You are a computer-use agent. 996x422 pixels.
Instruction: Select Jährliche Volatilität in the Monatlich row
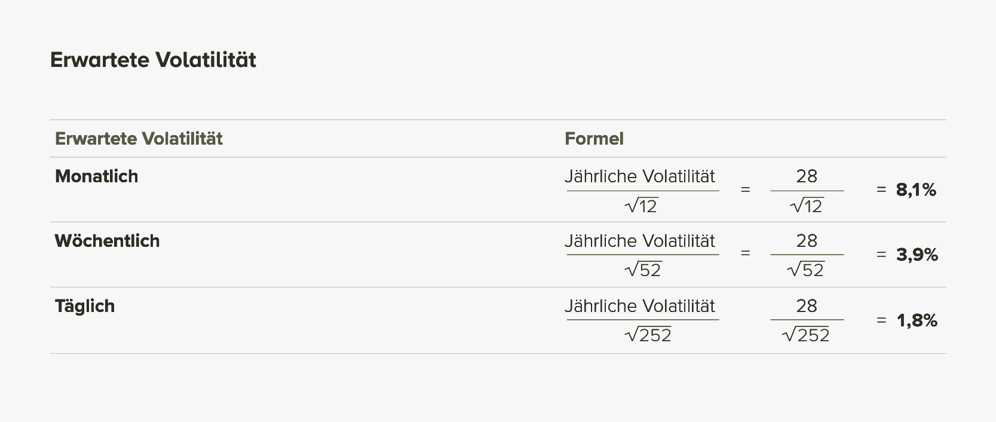coord(640,176)
